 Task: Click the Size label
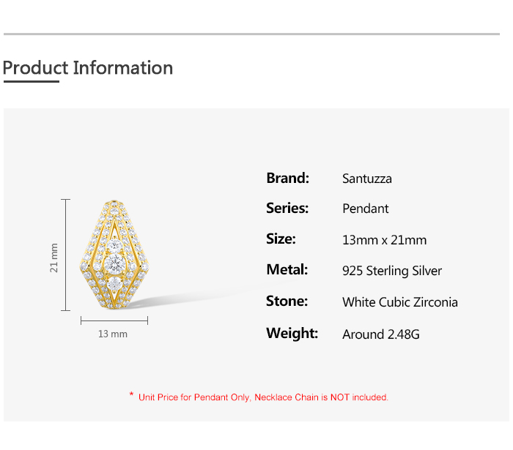281,239
